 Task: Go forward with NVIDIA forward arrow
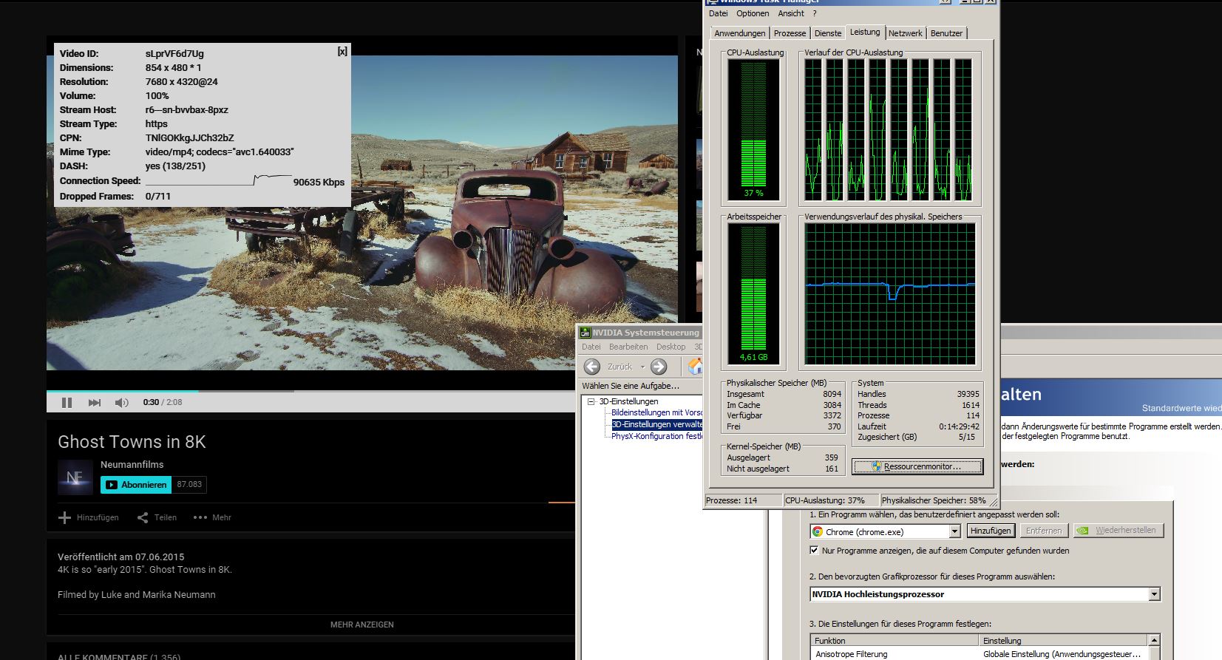659,367
